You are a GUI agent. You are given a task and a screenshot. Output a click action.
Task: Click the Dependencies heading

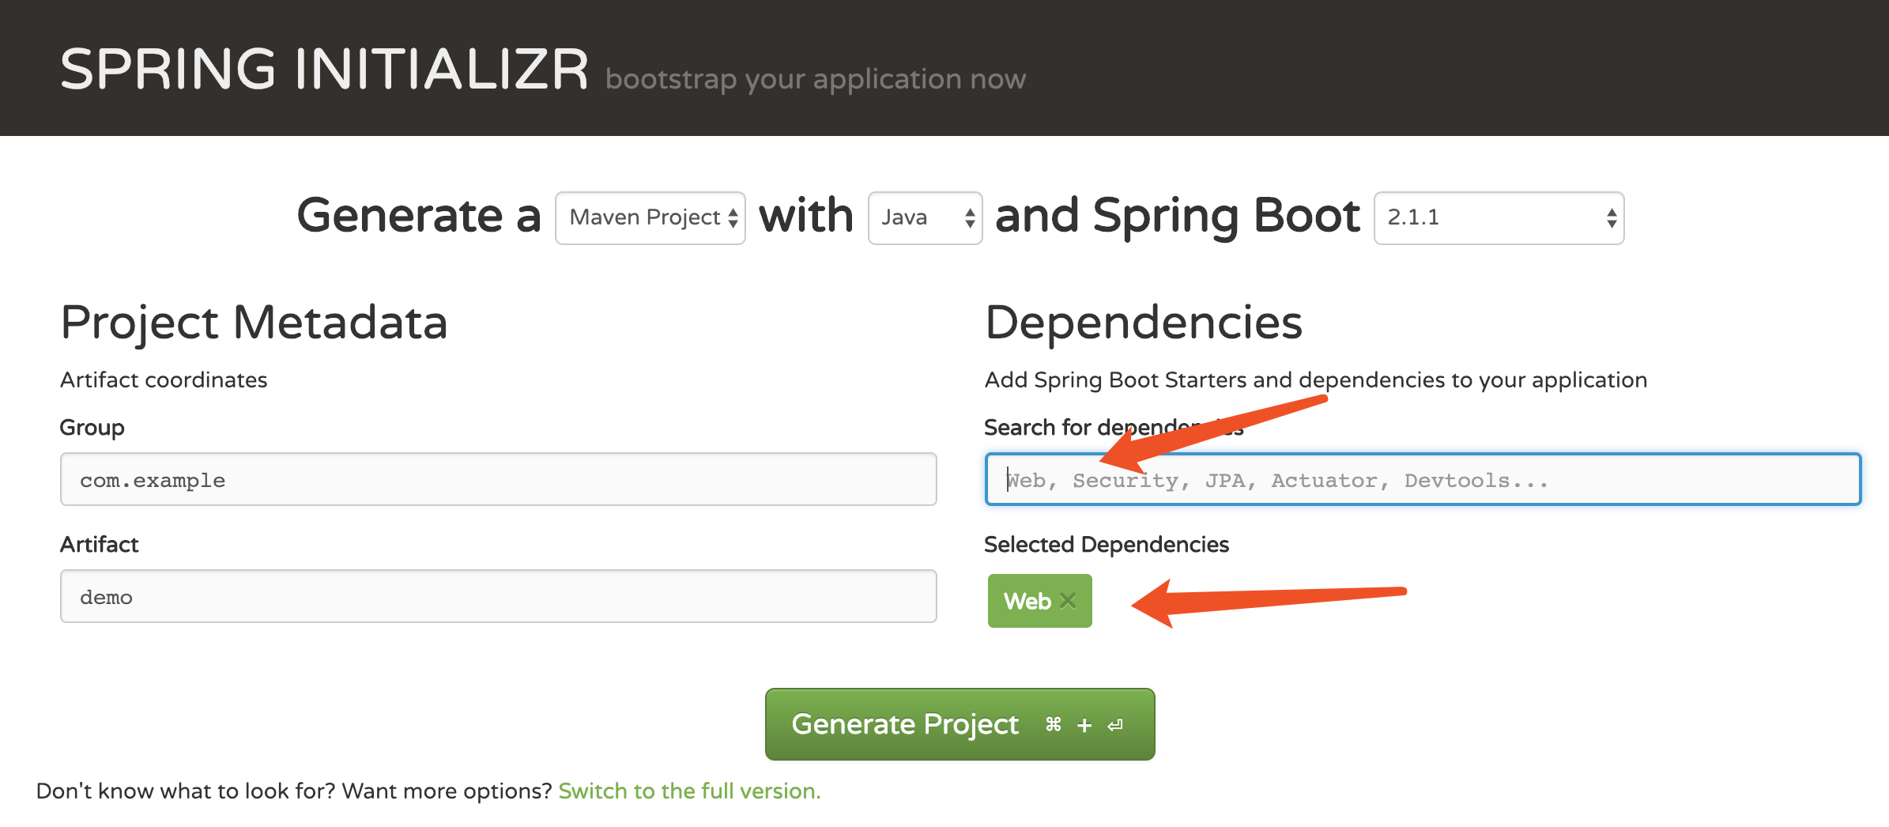(x=1143, y=323)
